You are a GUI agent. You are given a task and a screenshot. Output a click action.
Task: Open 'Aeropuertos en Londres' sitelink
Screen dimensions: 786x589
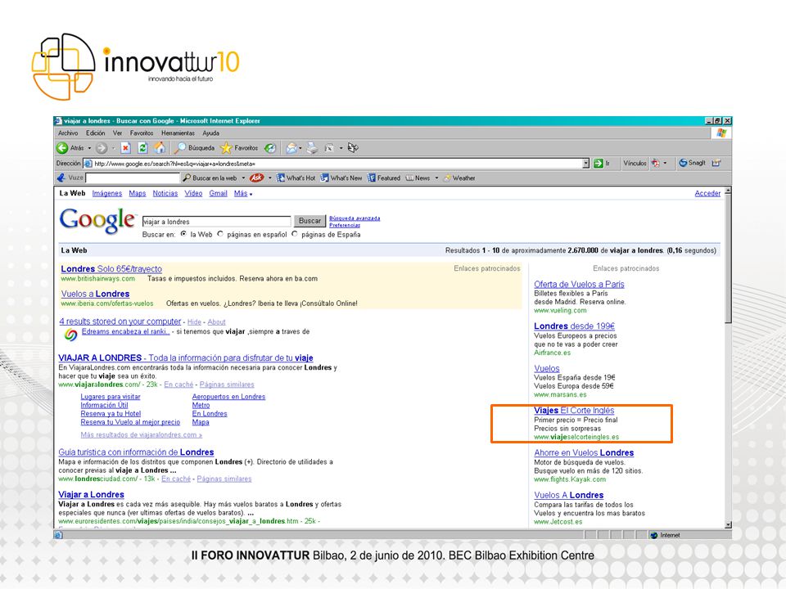[228, 397]
